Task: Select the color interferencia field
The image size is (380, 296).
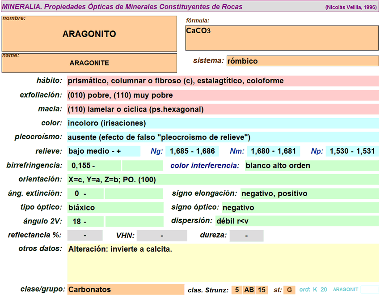Action: 311,166
